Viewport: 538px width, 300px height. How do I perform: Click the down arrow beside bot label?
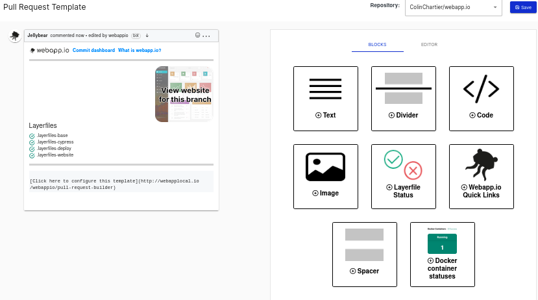click(x=147, y=35)
